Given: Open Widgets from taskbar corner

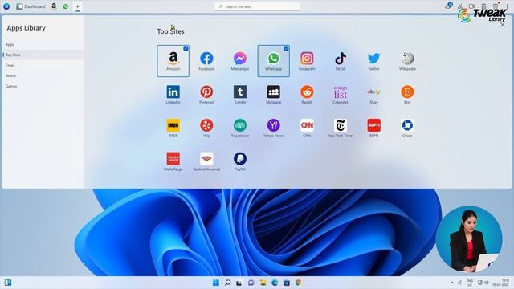Looking at the screenshot, I should [8, 283].
